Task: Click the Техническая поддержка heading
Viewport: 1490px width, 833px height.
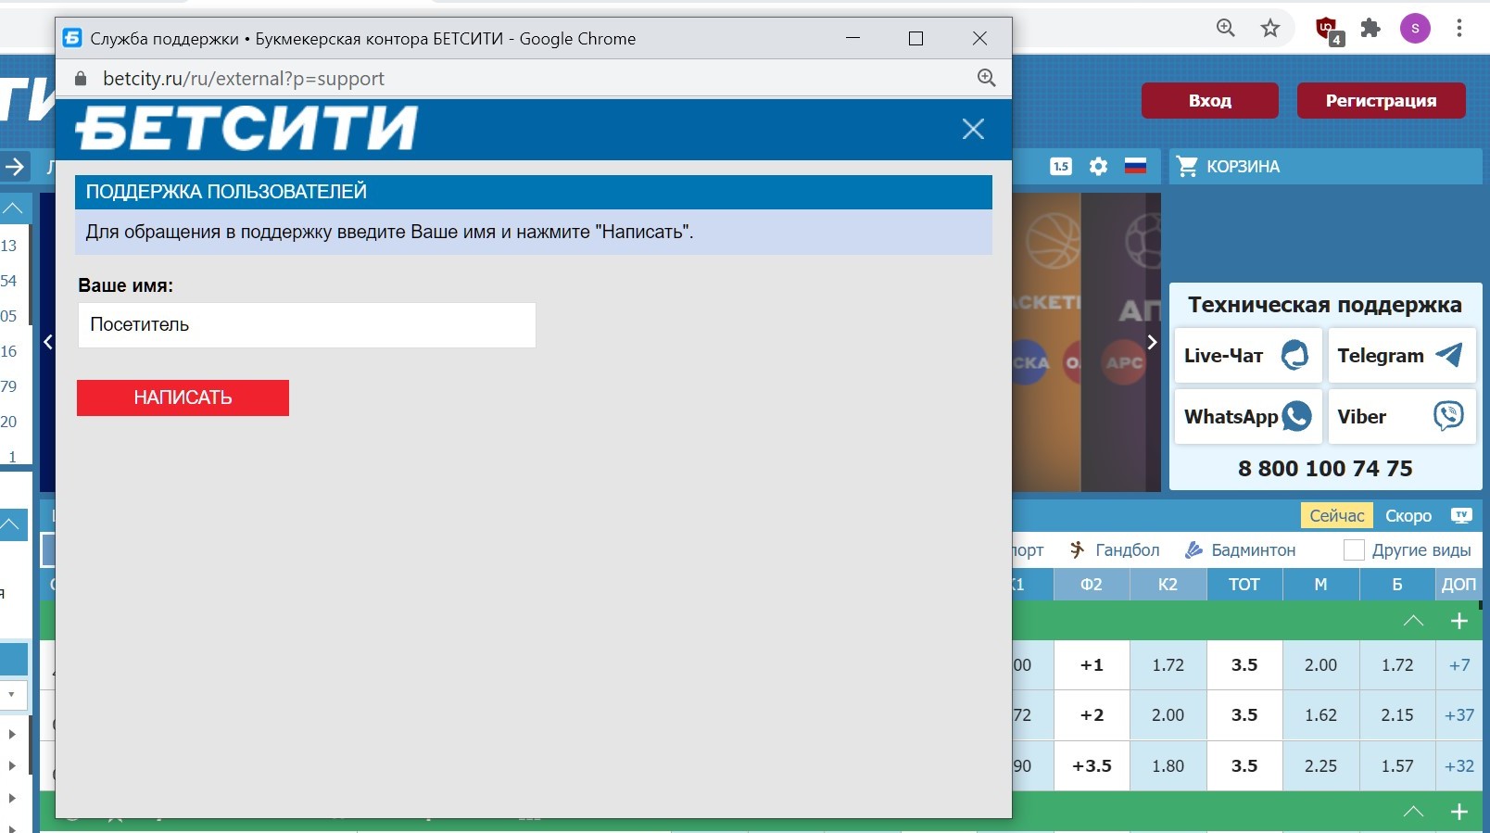Action: coord(1325,305)
